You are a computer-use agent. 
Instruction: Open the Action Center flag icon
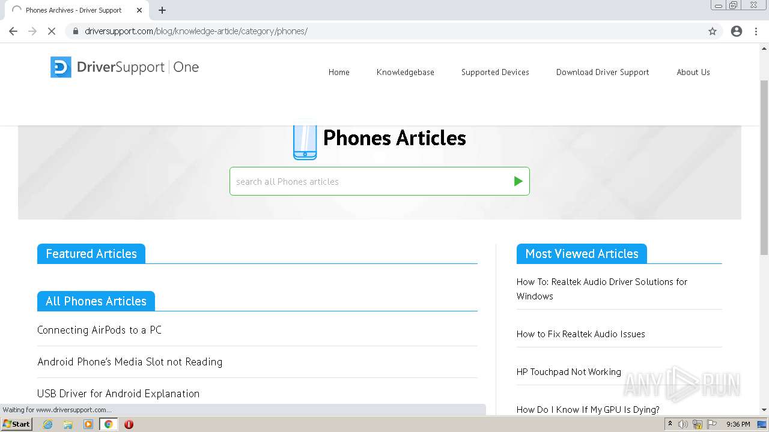[x=712, y=424]
